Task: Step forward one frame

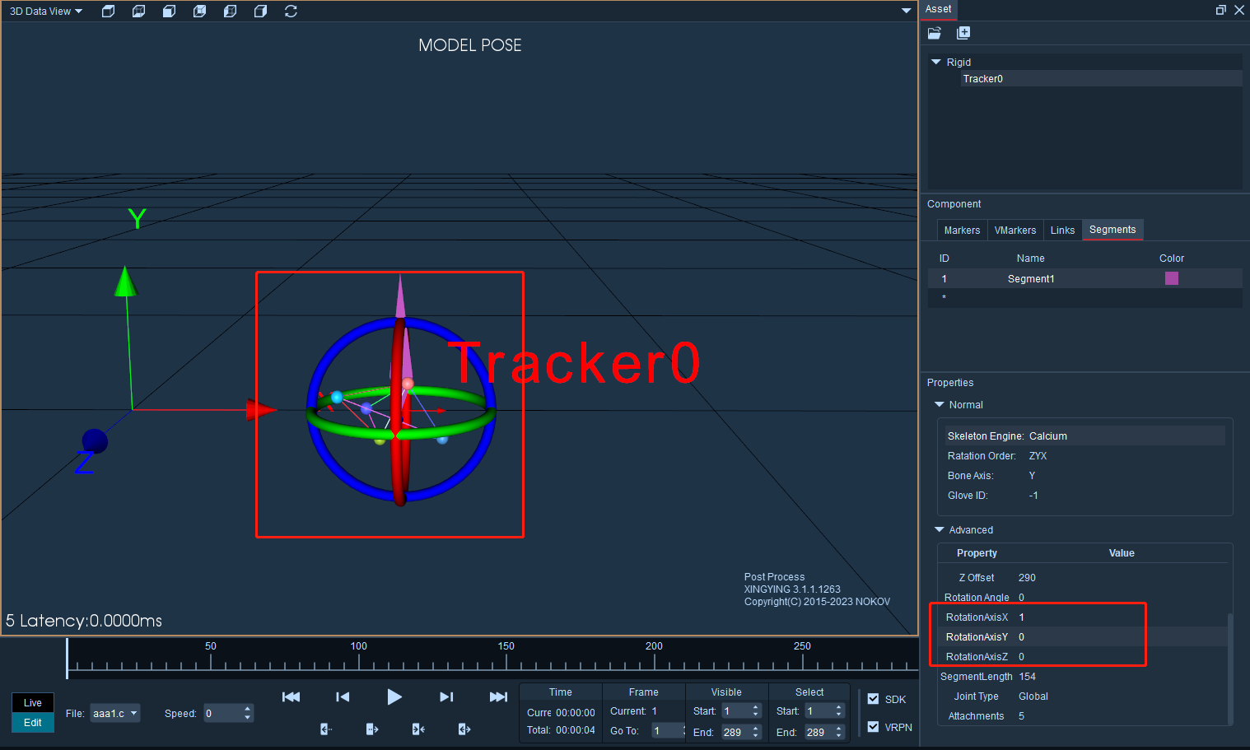Action: coord(446,696)
